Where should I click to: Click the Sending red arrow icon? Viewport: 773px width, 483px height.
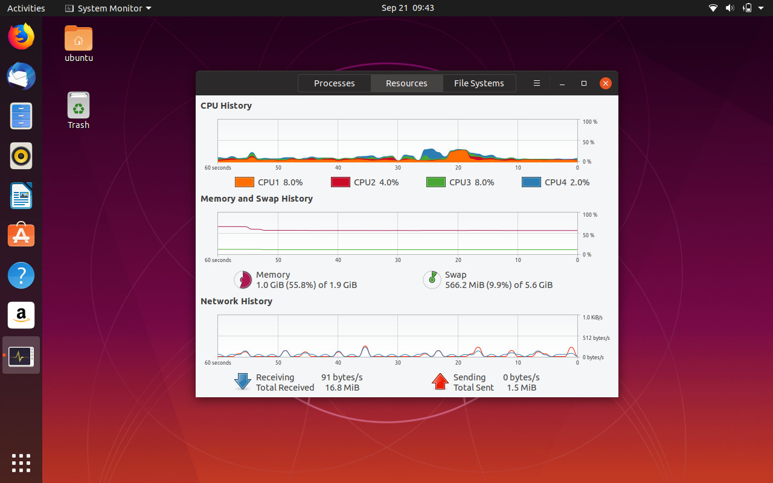440,381
